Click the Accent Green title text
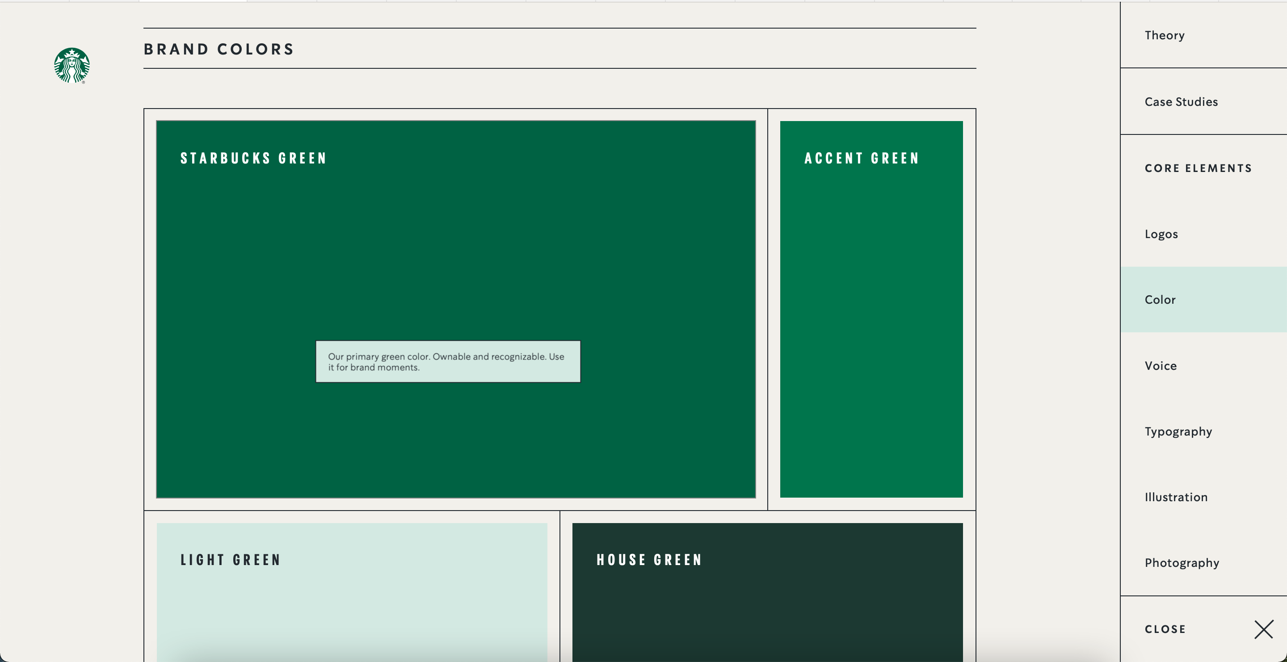The height and width of the screenshot is (662, 1287). coord(862,158)
